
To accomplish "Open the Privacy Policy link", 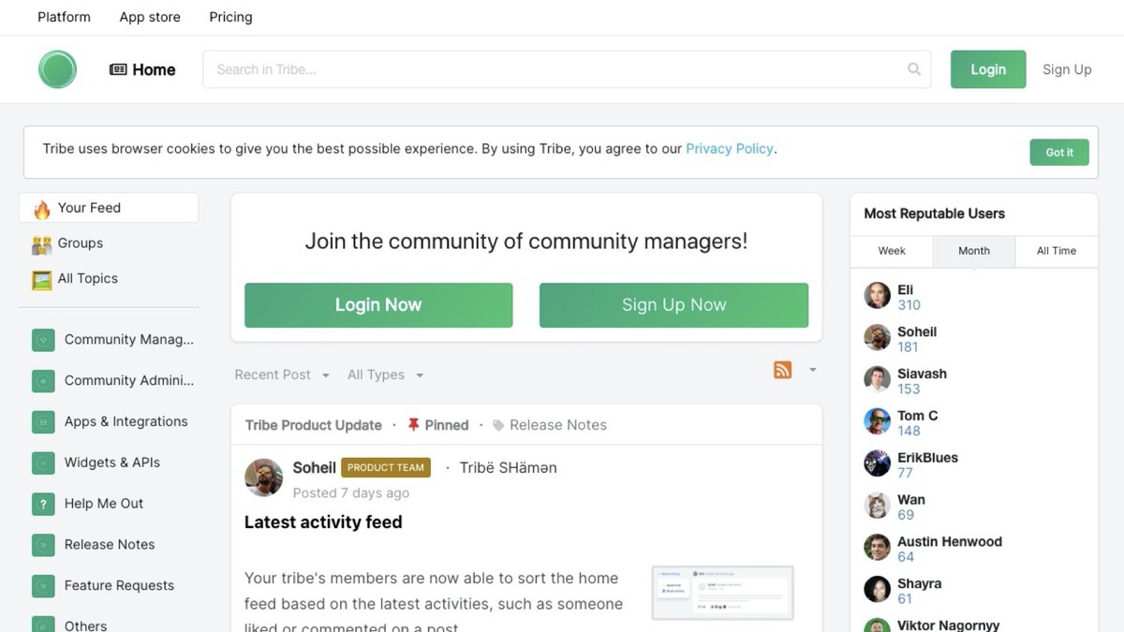I will click(x=730, y=149).
